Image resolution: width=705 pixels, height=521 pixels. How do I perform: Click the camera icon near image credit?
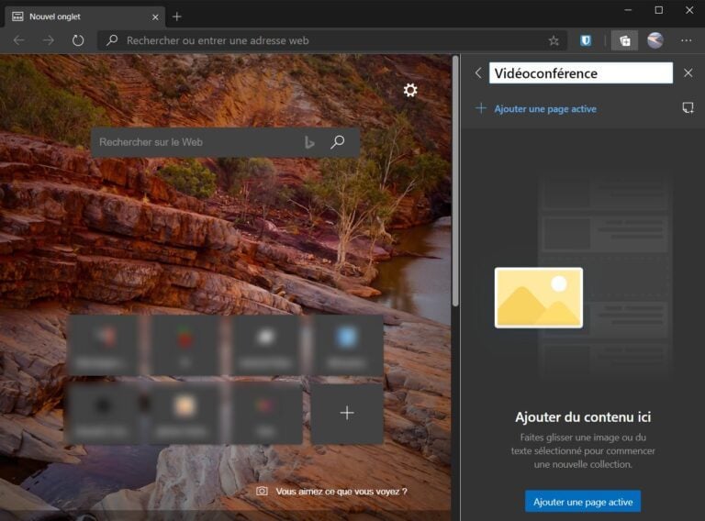click(262, 492)
